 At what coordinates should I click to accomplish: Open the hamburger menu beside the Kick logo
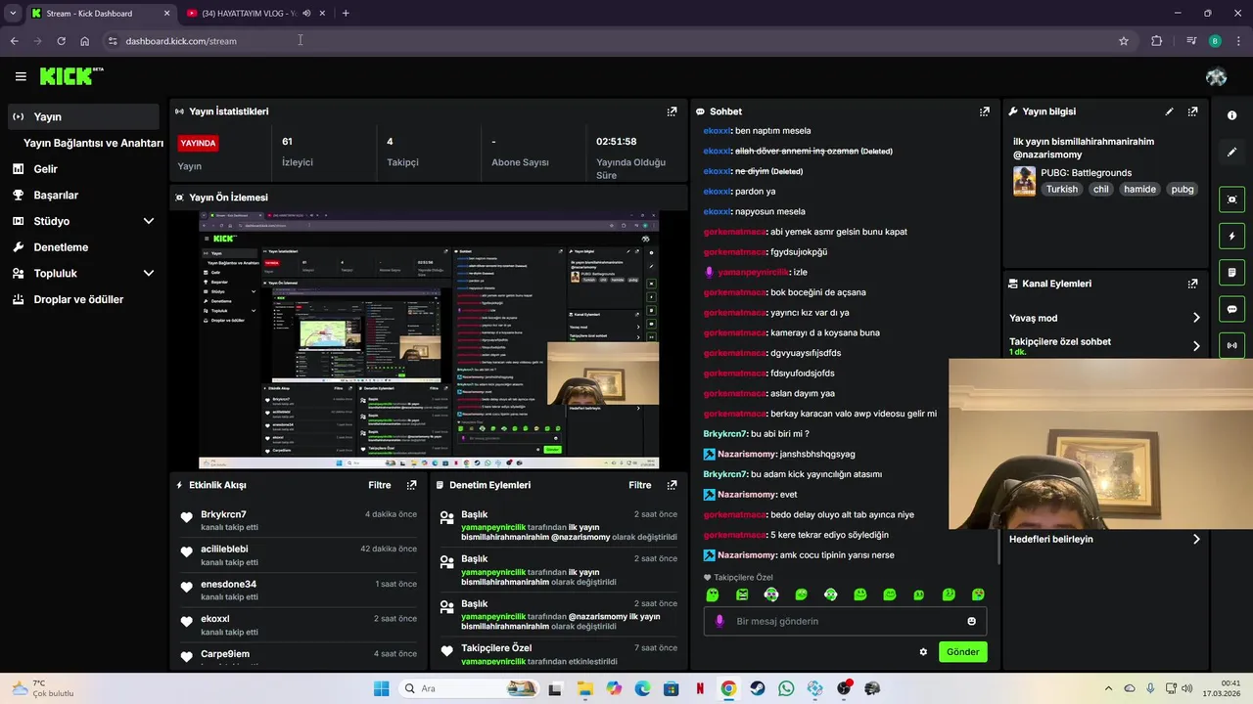click(21, 76)
